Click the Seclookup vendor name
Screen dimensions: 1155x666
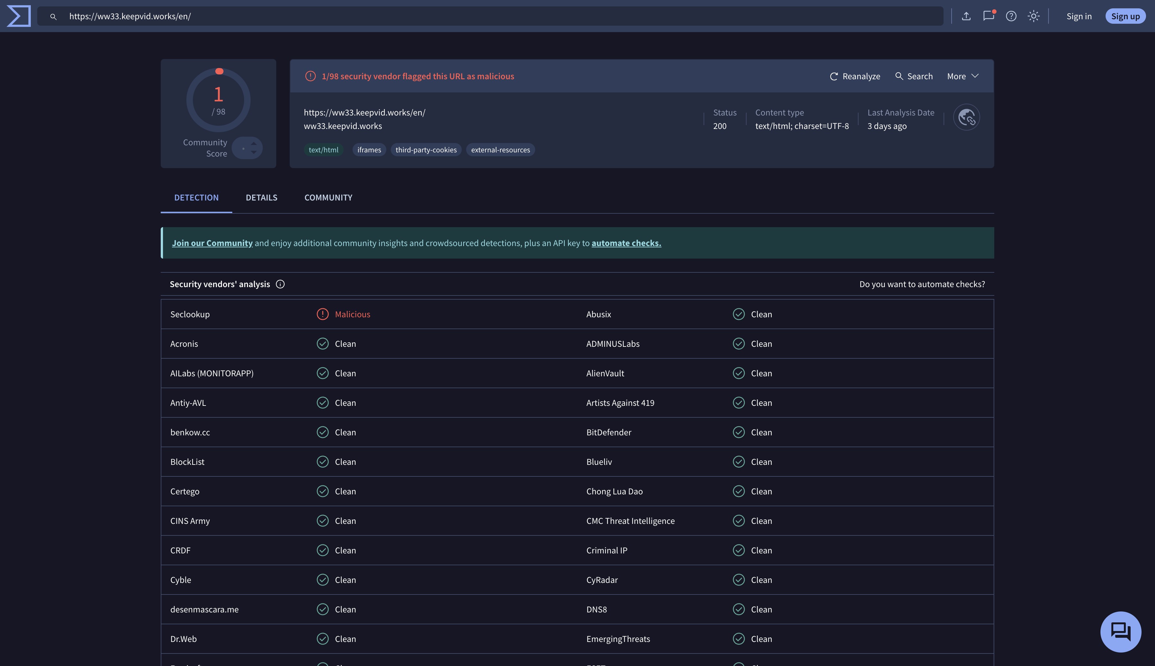pyautogui.click(x=190, y=314)
